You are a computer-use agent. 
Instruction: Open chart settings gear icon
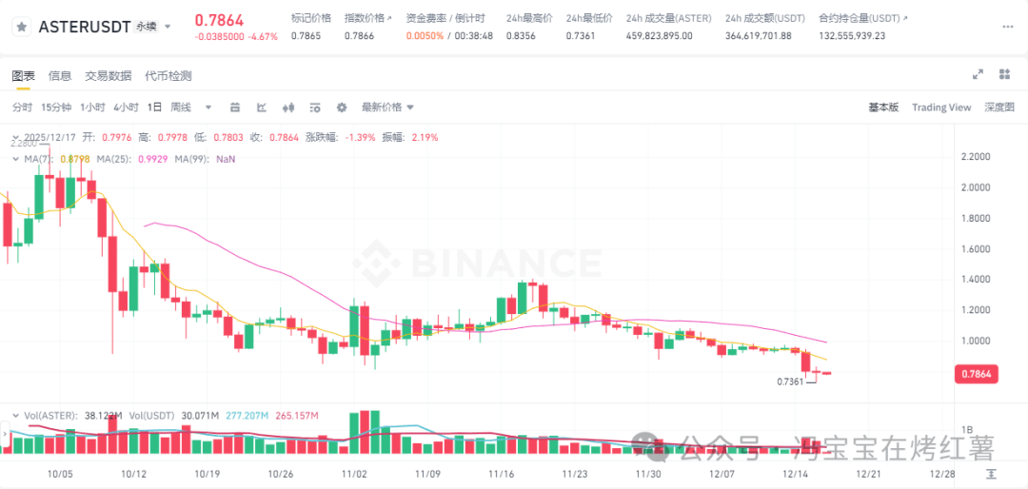tap(342, 108)
